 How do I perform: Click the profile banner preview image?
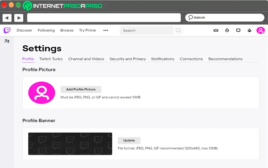70,143
